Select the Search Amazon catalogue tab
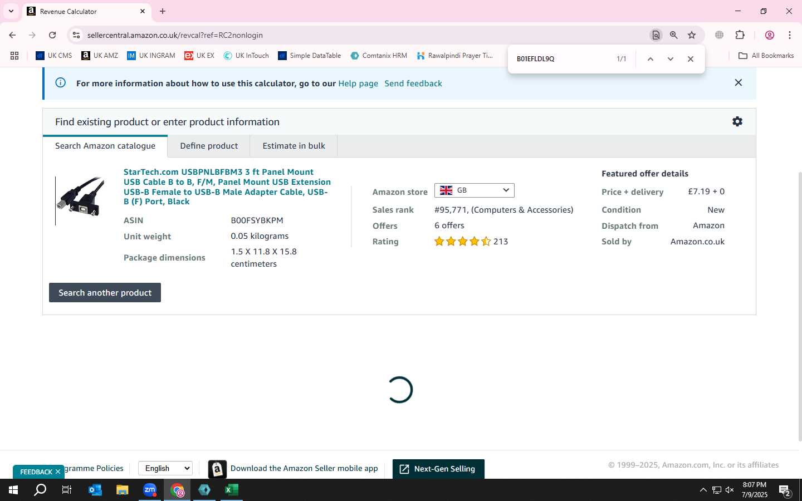 pyautogui.click(x=105, y=146)
